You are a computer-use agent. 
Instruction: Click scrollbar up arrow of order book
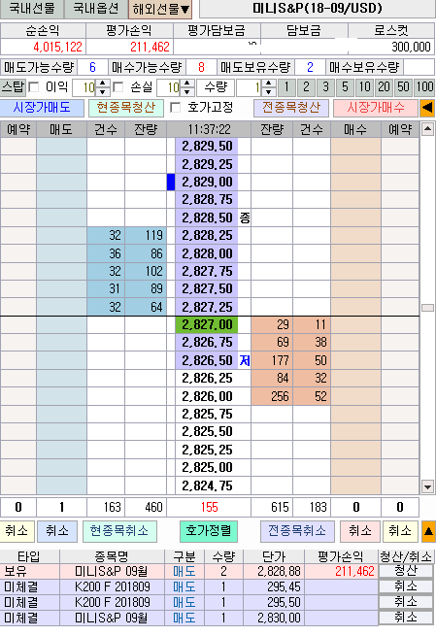pyautogui.click(x=427, y=130)
